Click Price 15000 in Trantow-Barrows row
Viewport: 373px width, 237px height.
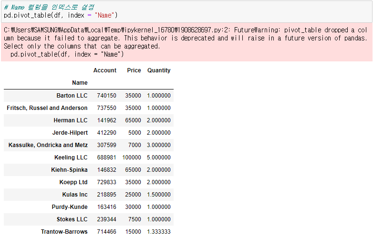(x=133, y=232)
